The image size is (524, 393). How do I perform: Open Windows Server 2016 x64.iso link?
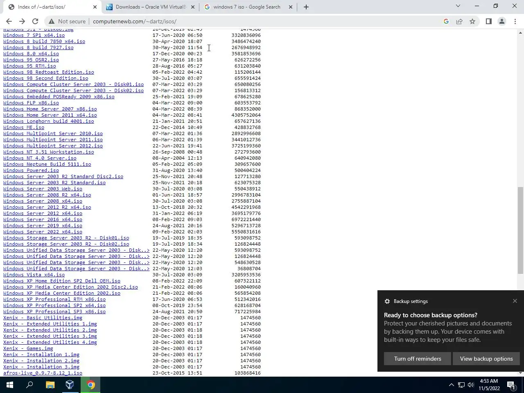pyautogui.click(x=43, y=219)
